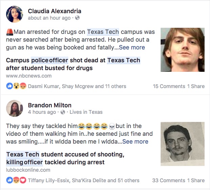
Task: Click the globe privacy icon on Claudia's post
Action: pyautogui.click(x=77, y=18)
